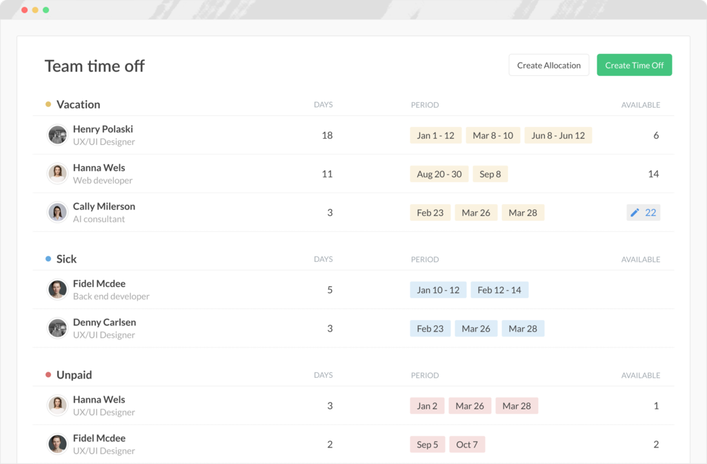The height and width of the screenshot is (464, 707).
Task: Select the Feb 12 - 14 sick period
Action: (x=499, y=290)
